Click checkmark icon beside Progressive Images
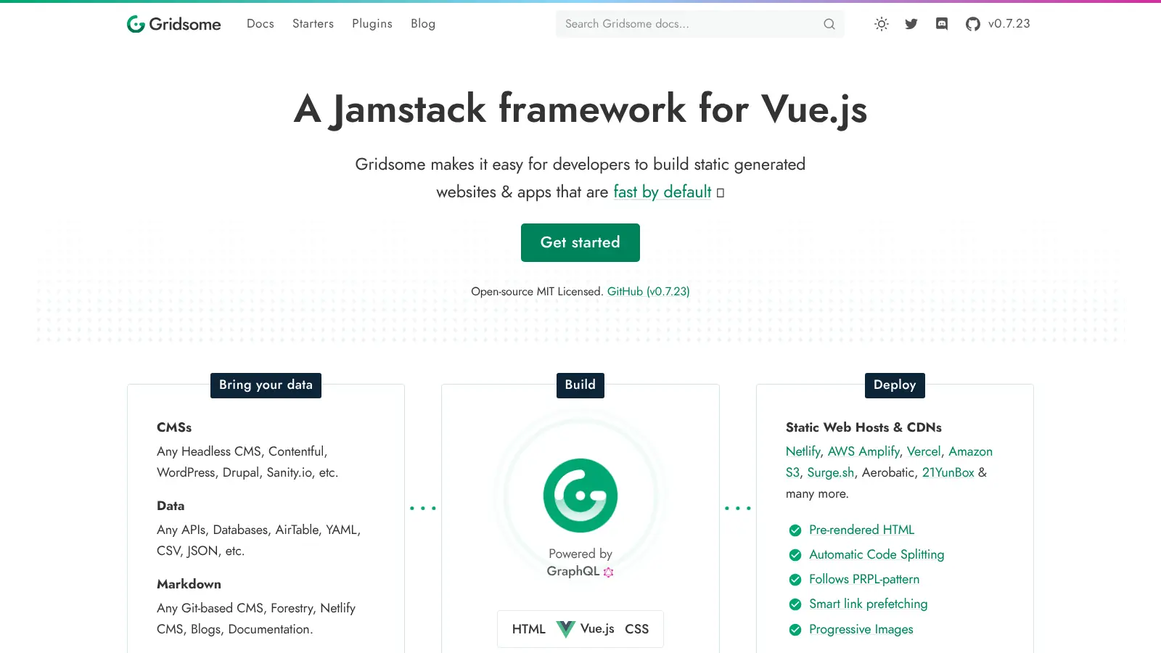The width and height of the screenshot is (1161, 653). (x=795, y=630)
